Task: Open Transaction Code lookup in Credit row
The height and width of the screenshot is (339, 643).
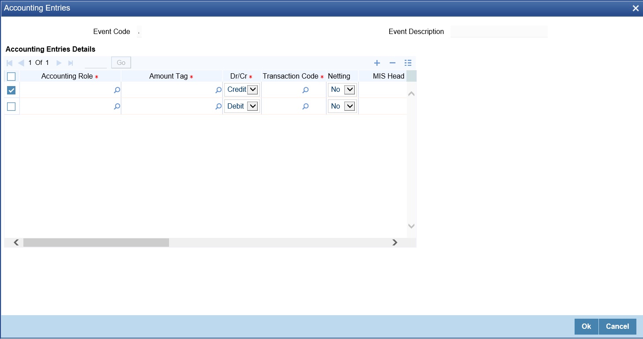Action: tap(305, 90)
